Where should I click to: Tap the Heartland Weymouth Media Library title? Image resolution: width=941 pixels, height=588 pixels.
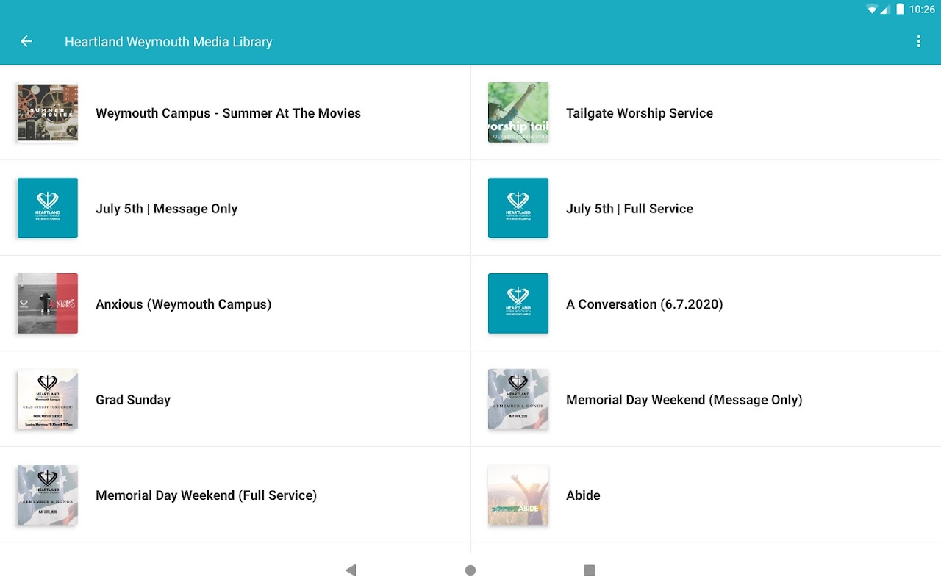pos(168,42)
